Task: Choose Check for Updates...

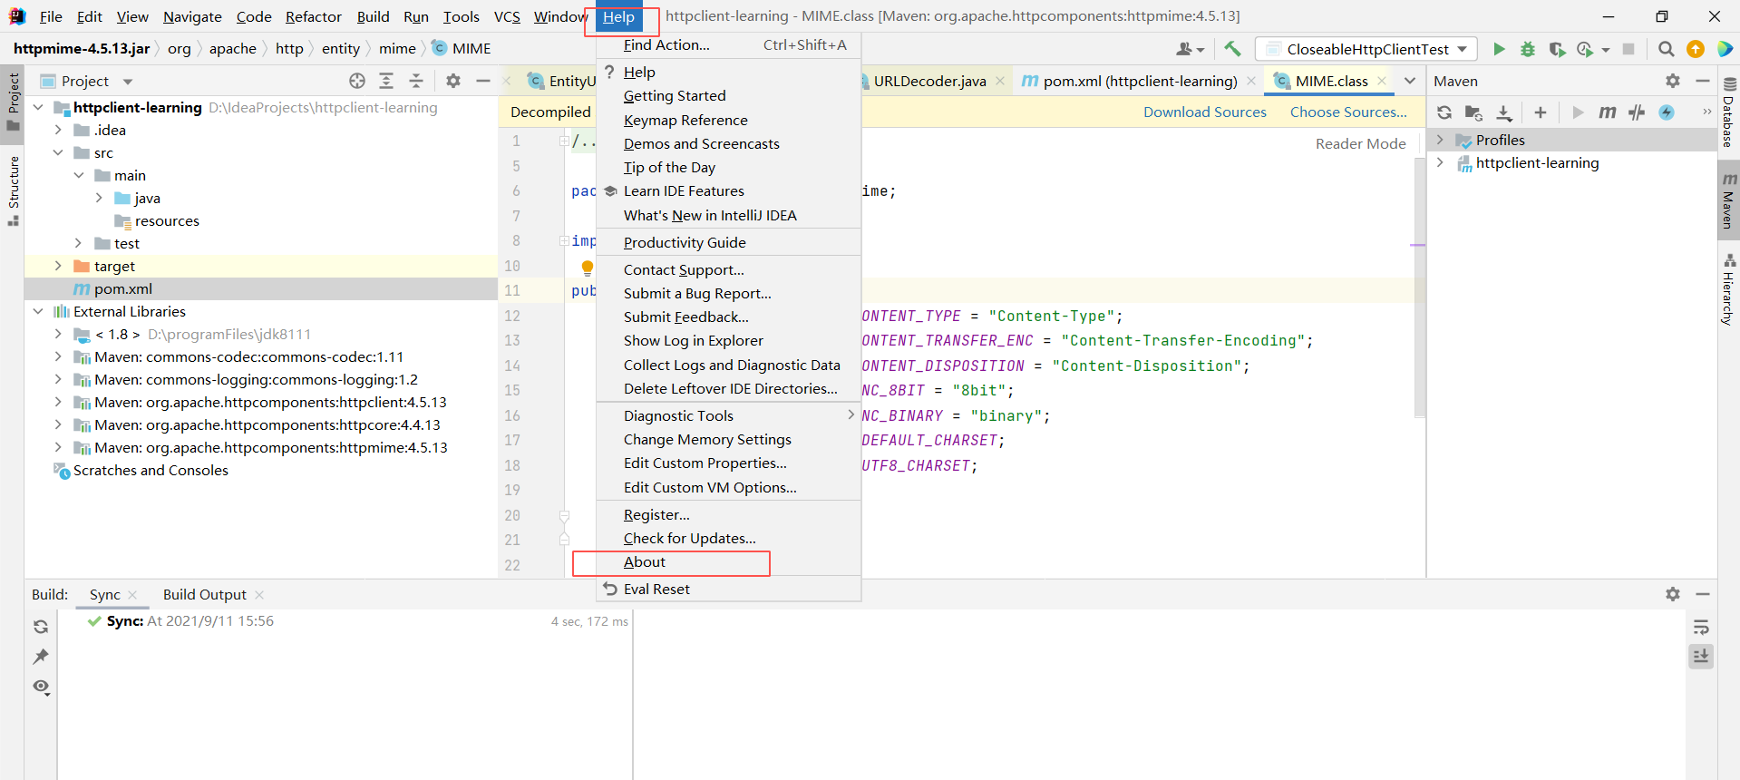Action: click(x=728, y=538)
